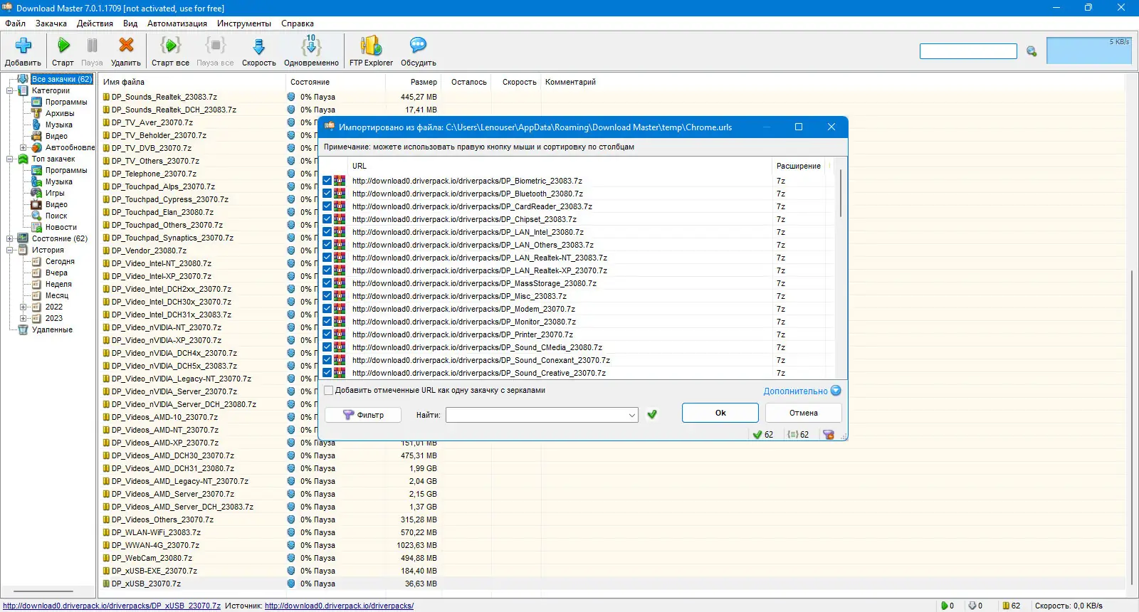The width and height of the screenshot is (1139, 612).
Task: Click the archive icon of DP_WebCam_23080.7z
Action: coord(107,558)
